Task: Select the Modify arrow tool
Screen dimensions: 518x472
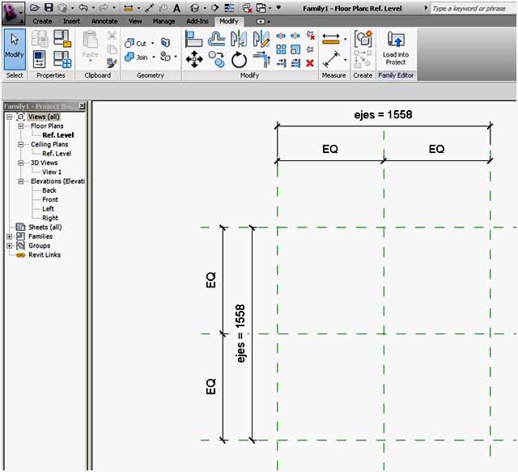Action: coord(15,47)
